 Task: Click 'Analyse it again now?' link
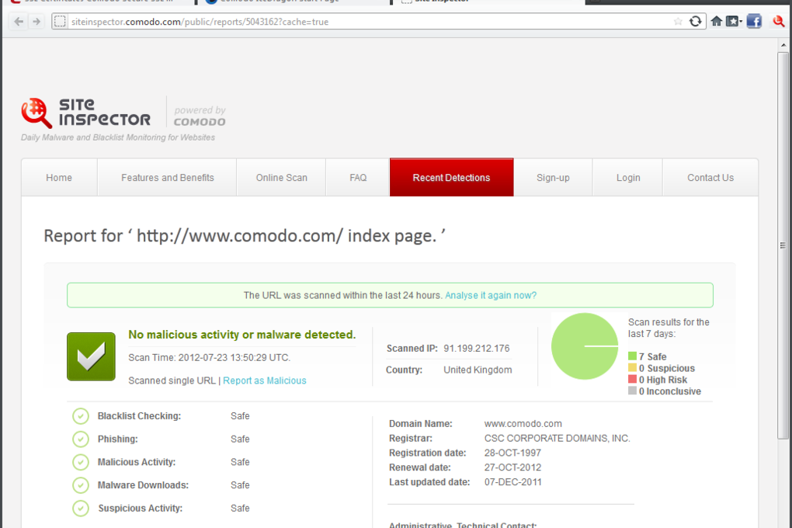pyautogui.click(x=491, y=295)
